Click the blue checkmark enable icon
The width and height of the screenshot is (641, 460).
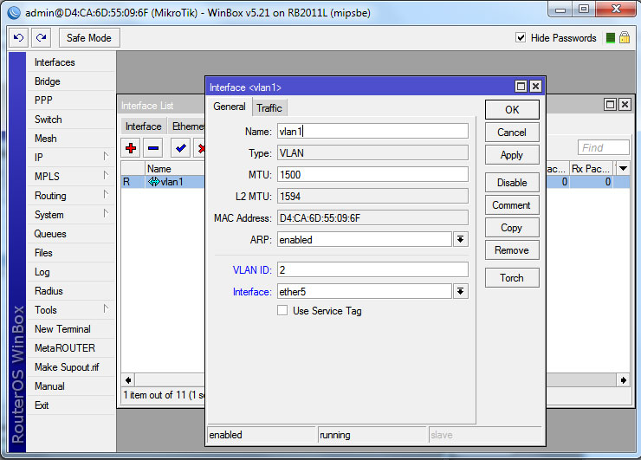(180, 148)
